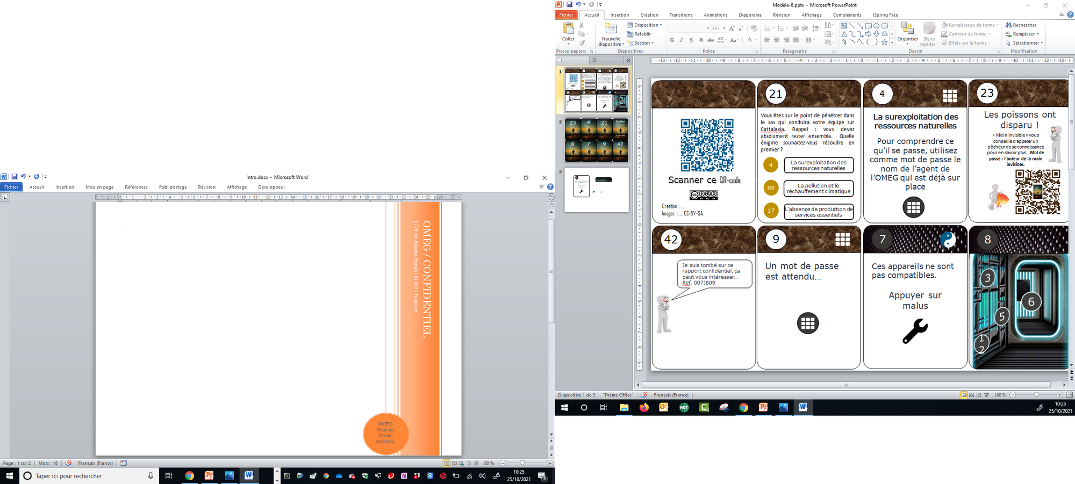Toggle Word ruler display button above scrollbar
This screenshot has height=484, width=1075.
click(551, 198)
